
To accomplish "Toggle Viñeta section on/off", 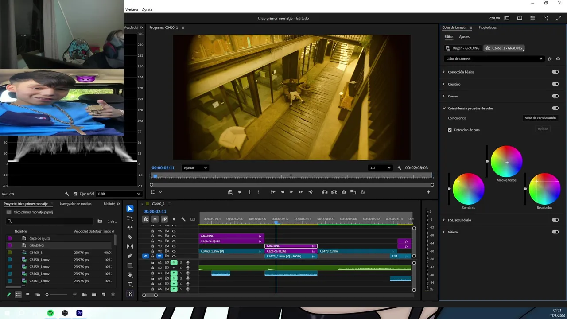I will pos(555,232).
